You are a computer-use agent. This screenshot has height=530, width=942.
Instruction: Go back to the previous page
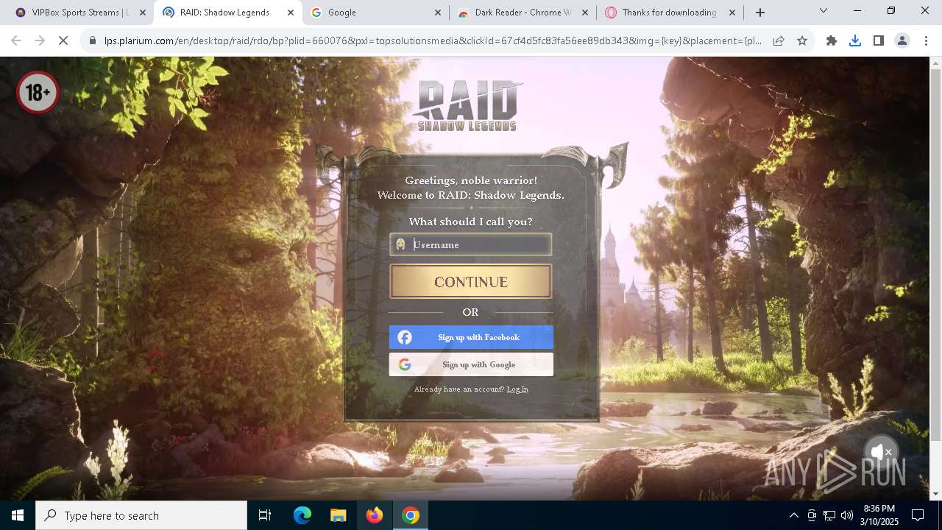(16, 40)
